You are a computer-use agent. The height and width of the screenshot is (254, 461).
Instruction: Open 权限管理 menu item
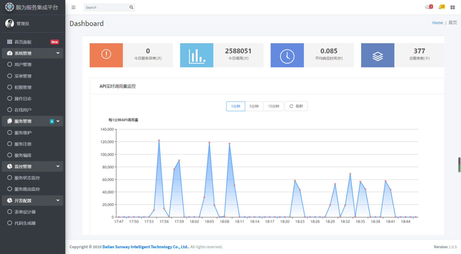(33, 87)
